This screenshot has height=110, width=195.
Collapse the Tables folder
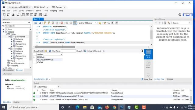(6, 34)
